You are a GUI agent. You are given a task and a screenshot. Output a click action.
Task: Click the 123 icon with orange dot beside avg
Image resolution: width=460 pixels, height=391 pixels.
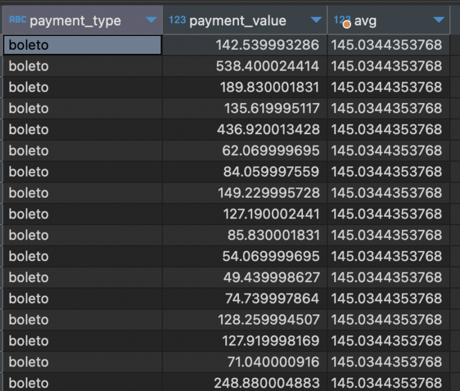(x=342, y=21)
